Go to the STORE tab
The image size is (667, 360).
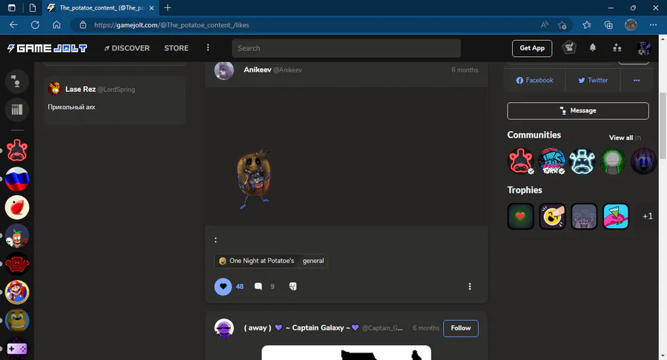pyautogui.click(x=176, y=48)
